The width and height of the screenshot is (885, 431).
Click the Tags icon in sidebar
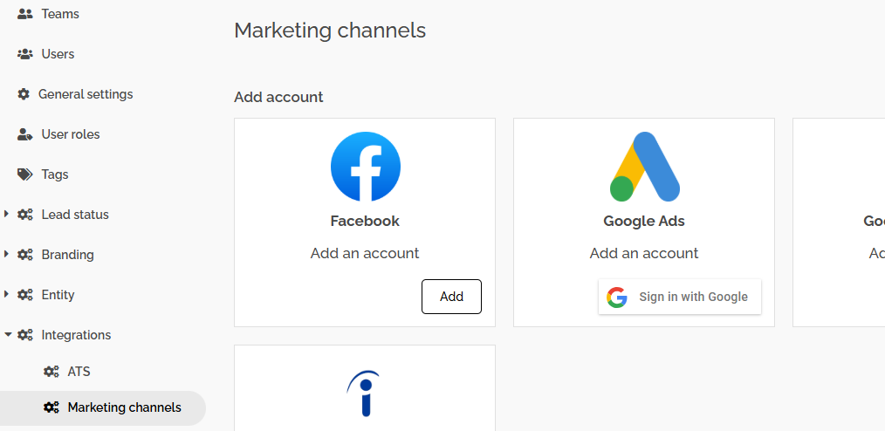tap(24, 174)
